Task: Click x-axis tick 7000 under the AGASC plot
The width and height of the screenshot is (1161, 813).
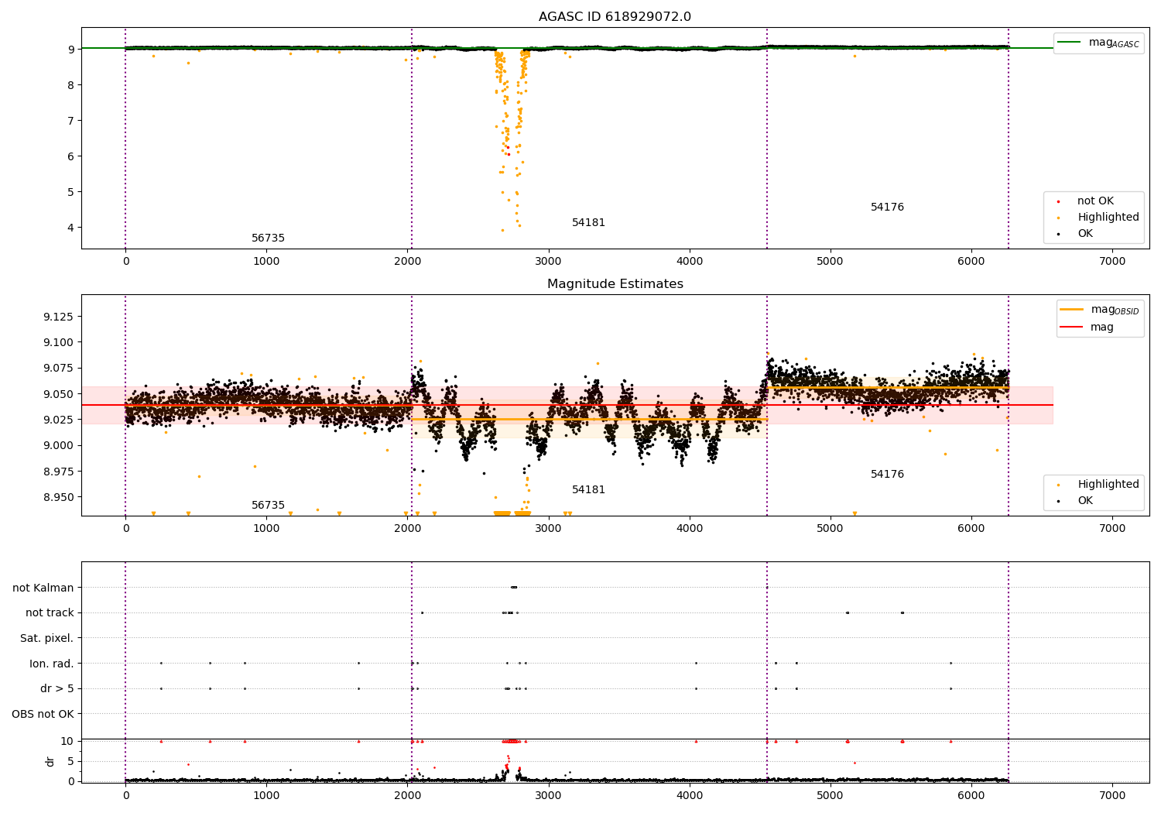Action: pyautogui.click(x=1112, y=262)
